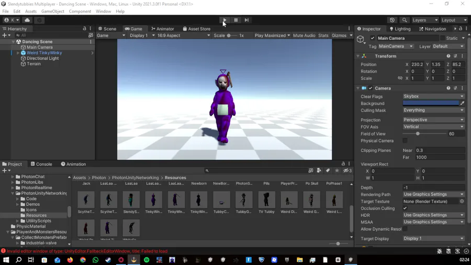
Task: Open the Camera component context menu
Action: tap(462, 89)
